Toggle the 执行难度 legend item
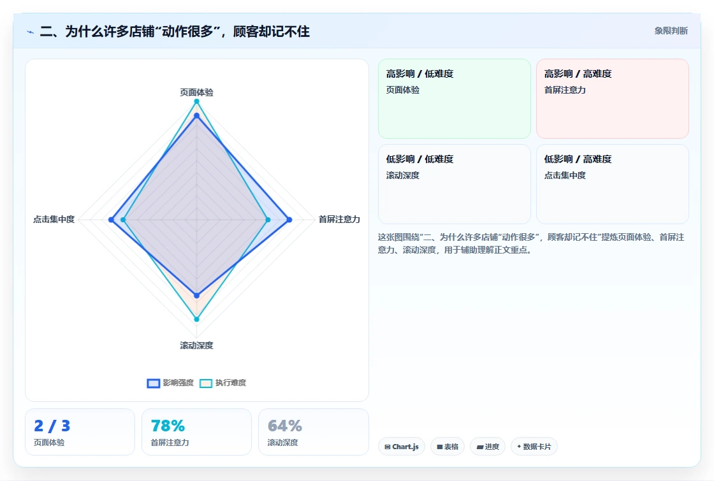 tap(223, 383)
